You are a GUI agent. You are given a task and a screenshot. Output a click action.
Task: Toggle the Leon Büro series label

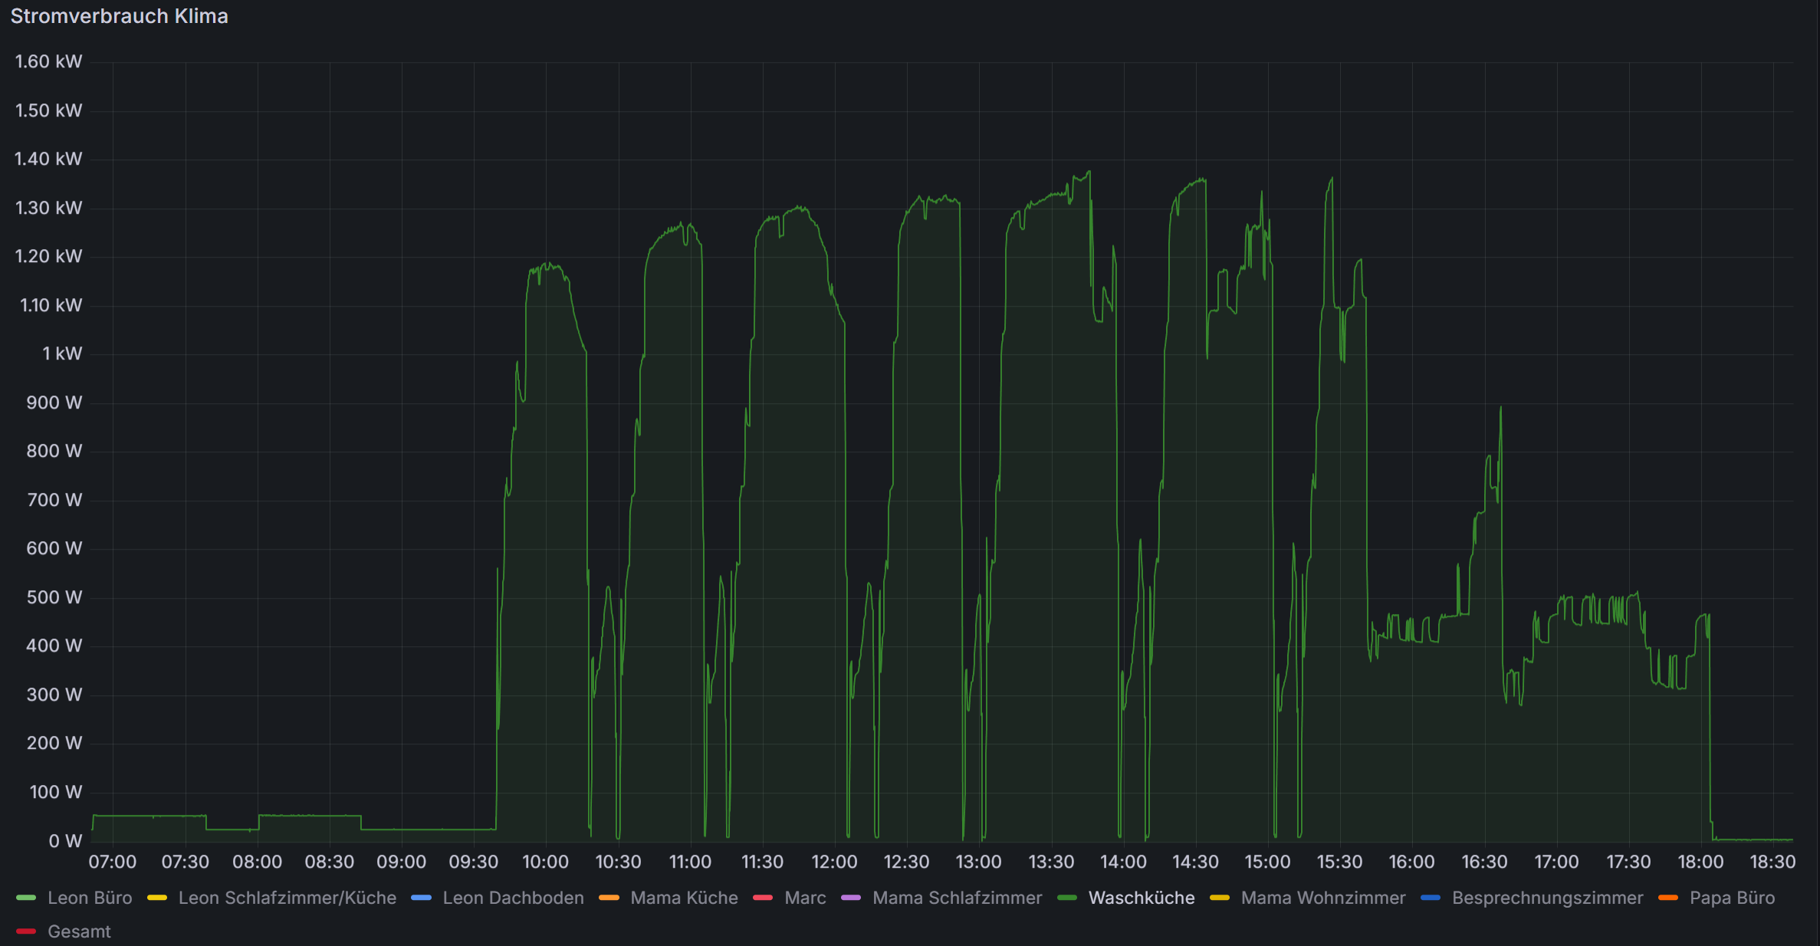(x=90, y=898)
